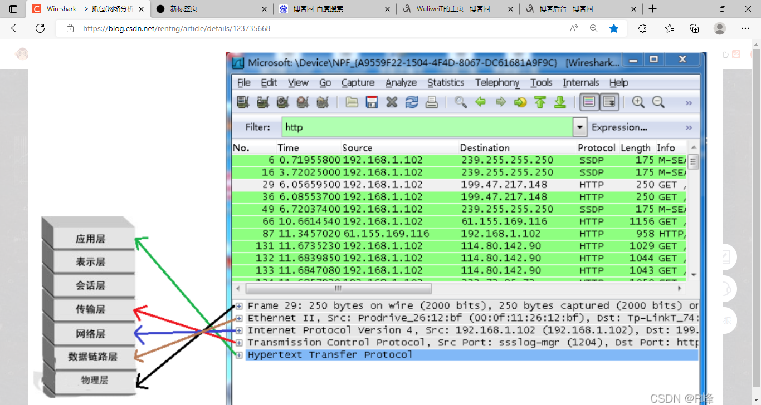Viewport: 761px width, 405px height.
Task: Click the start capture icon in Wireshark
Action: point(282,102)
